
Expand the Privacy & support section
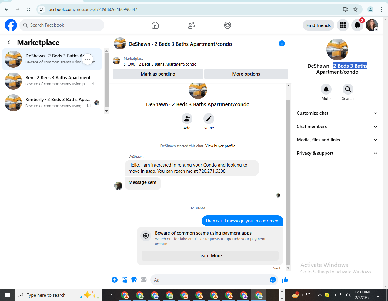[x=337, y=153]
